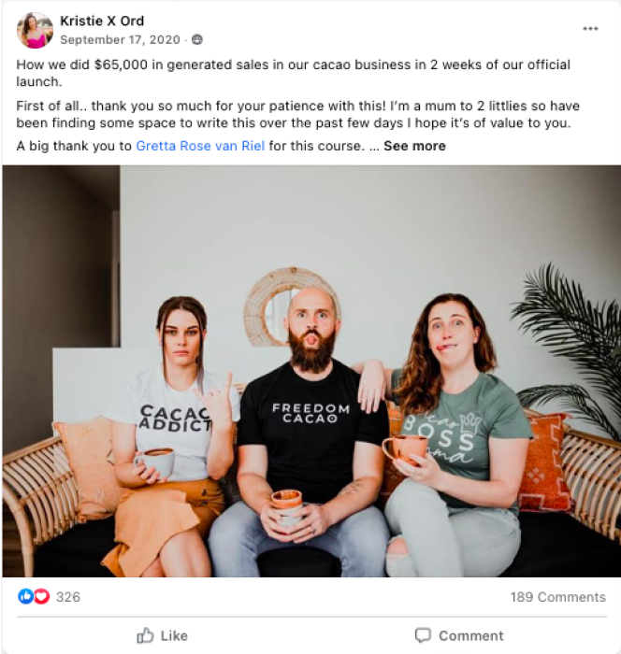Open Kristie X Ord's profile picture
The height and width of the screenshot is (654, 621).
35,30
